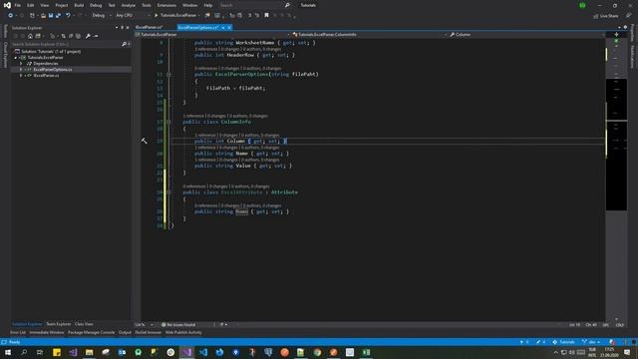Open the View menu
This screenshot has height=359, width=638.
(44, 5)
